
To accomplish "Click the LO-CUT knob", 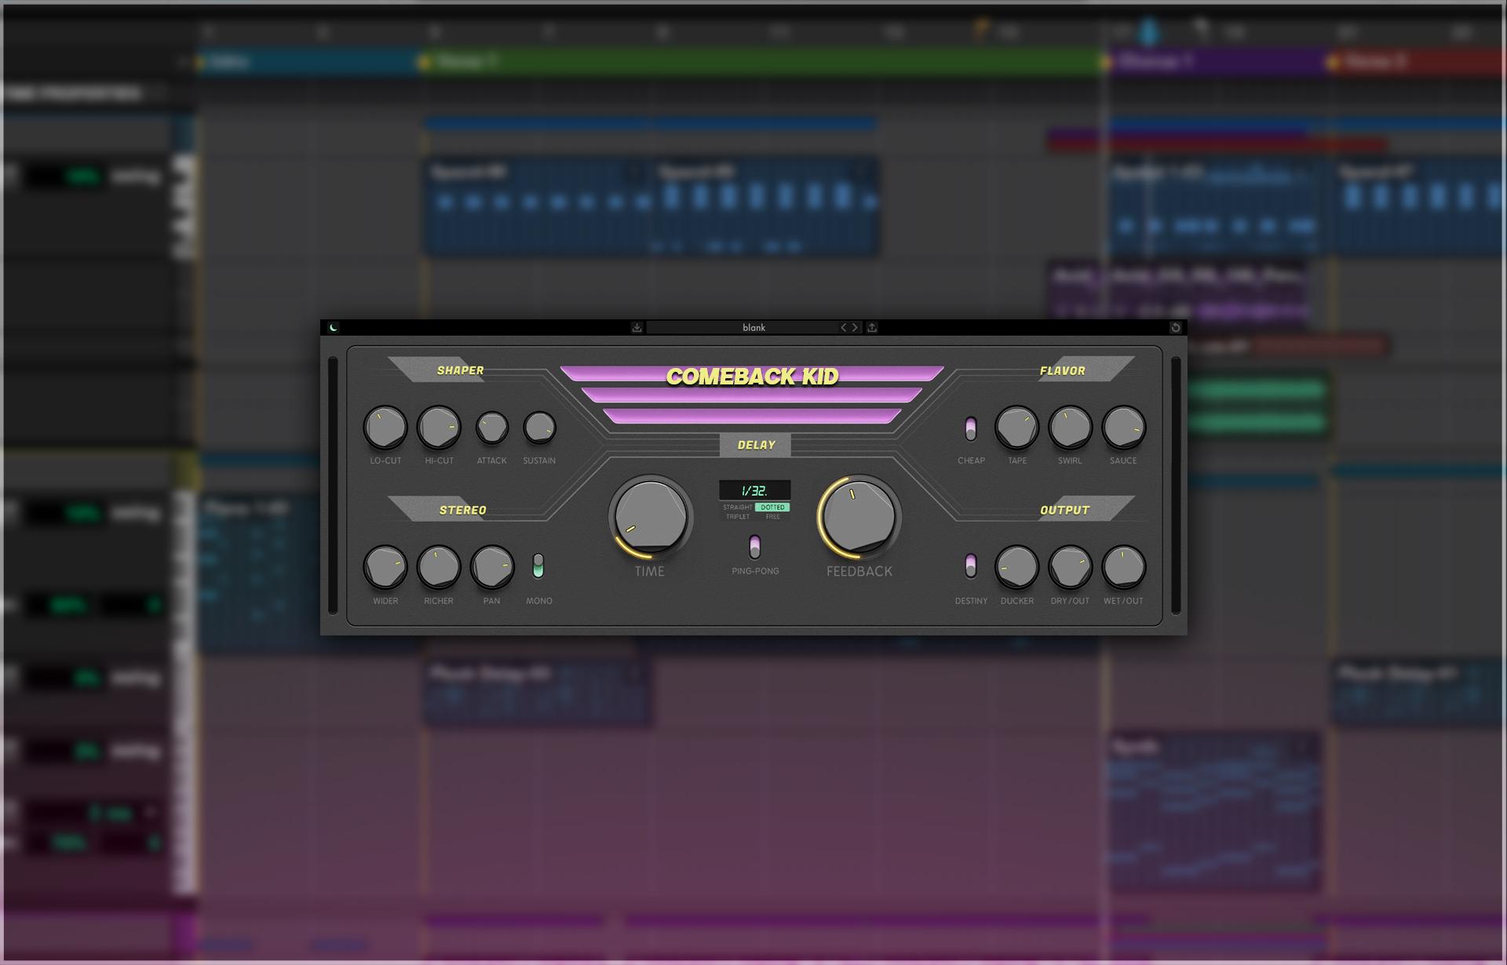I will 385,428.
